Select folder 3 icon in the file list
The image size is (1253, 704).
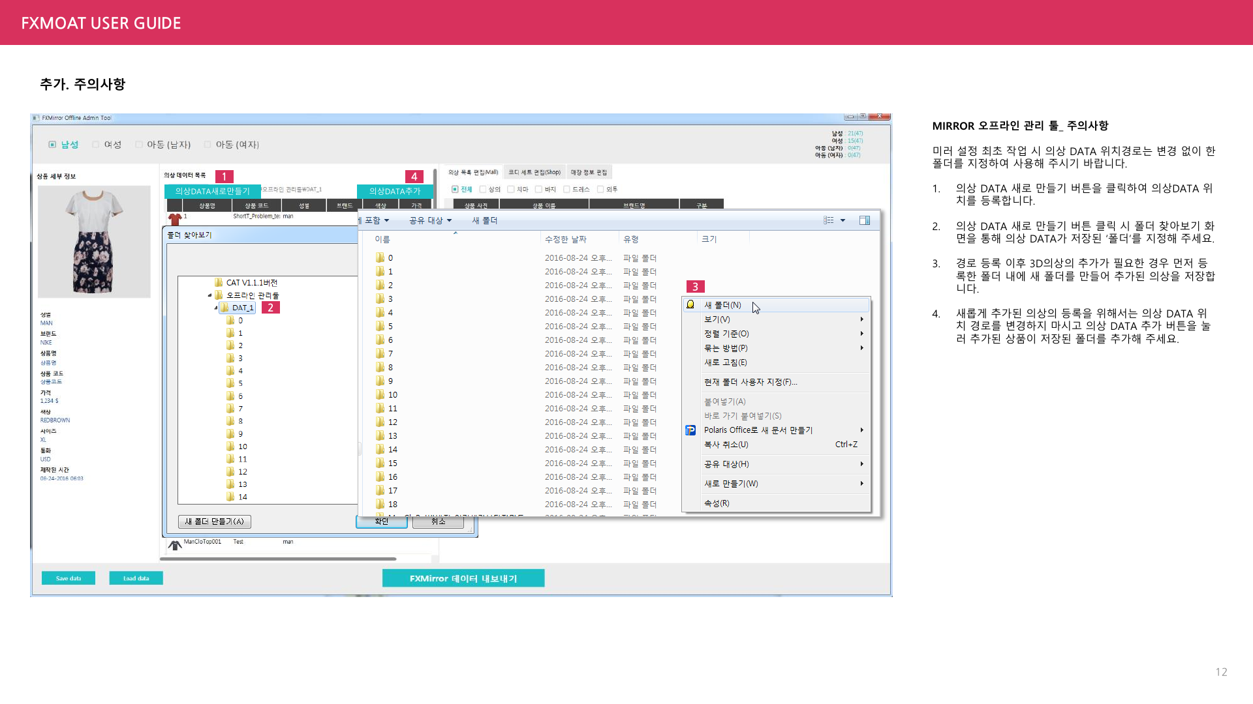380,299
